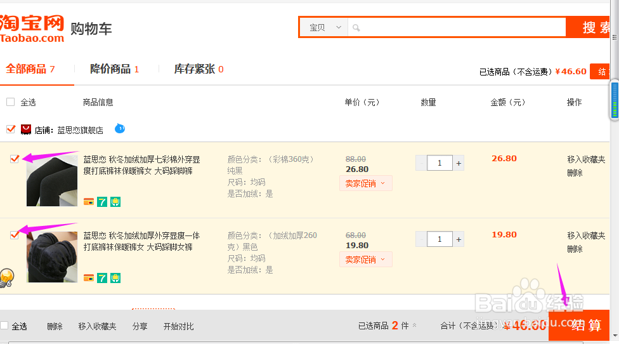Click the Tmall shop icon beside 店铺

[x=26, y=129]
